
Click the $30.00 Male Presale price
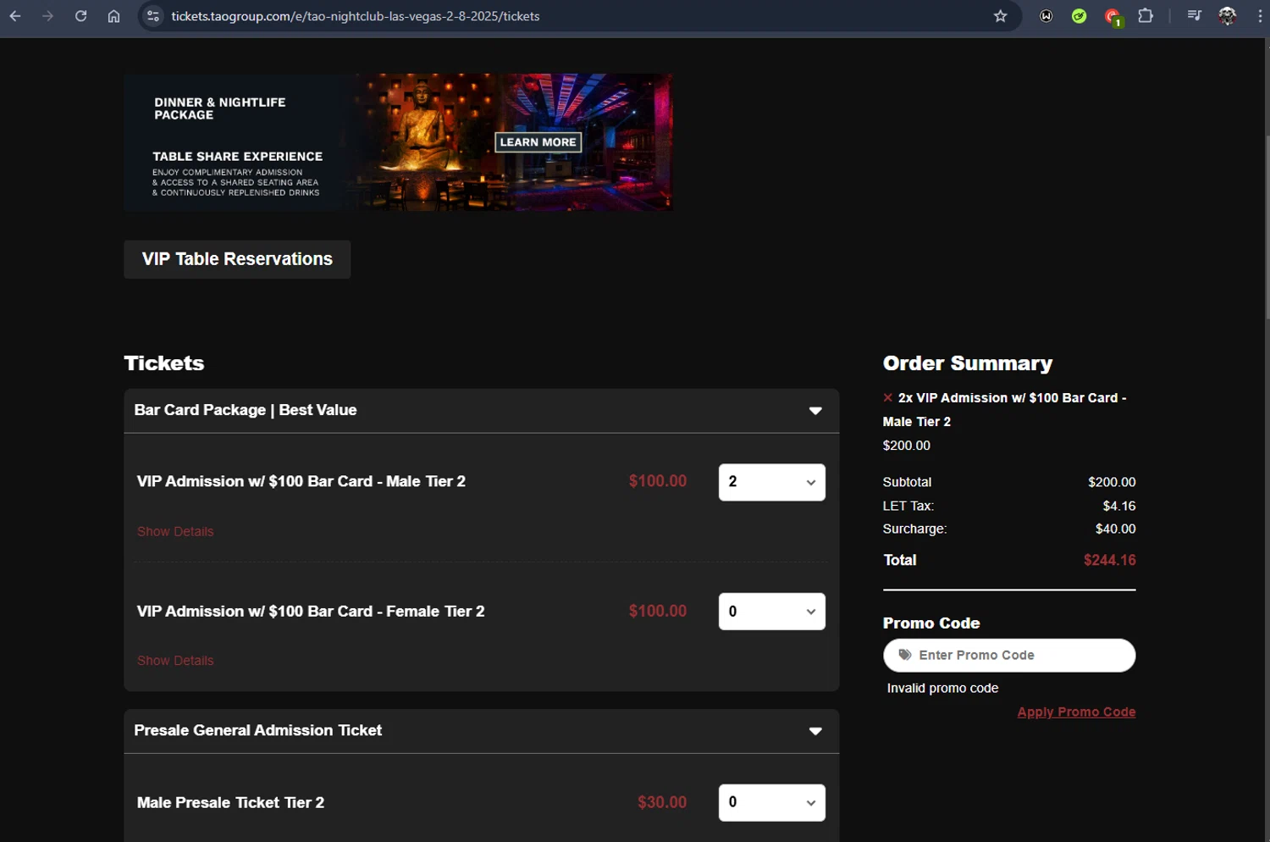pyautogui.click(x=662, y=802)
